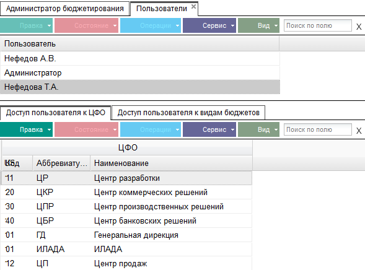Expand the lower Правка dropdown menu
Image resolution: width=365 pixels, height=270 pixels.
(26, 129)
